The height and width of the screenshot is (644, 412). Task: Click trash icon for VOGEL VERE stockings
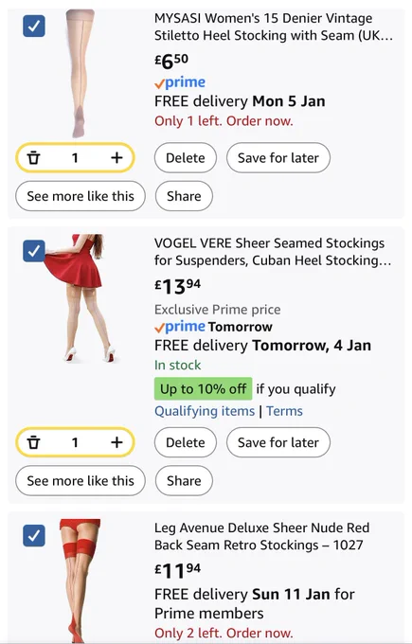coord(34,442)
